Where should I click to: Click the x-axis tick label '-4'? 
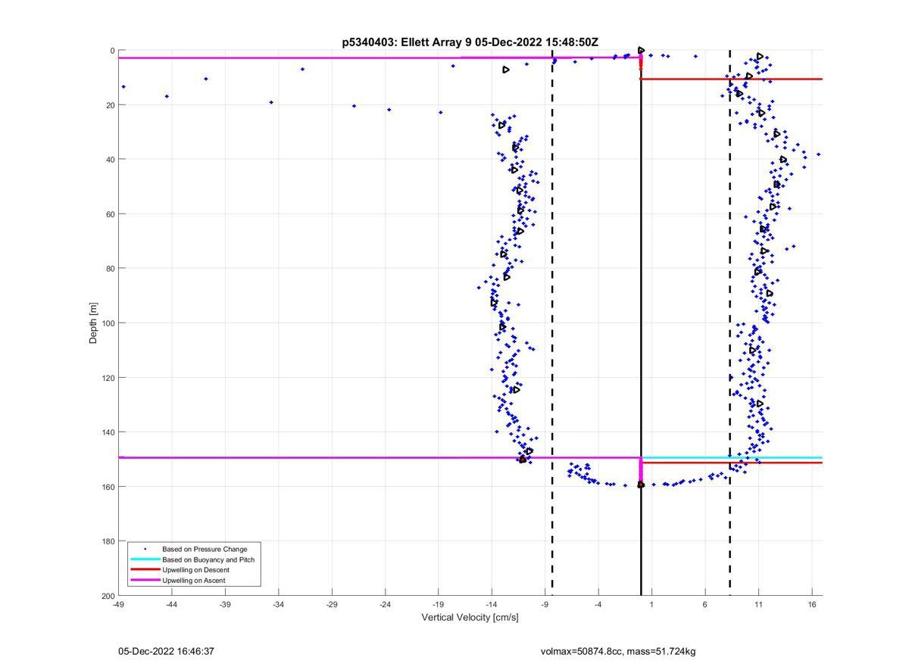pyautogui.click(x=598, y=604)
